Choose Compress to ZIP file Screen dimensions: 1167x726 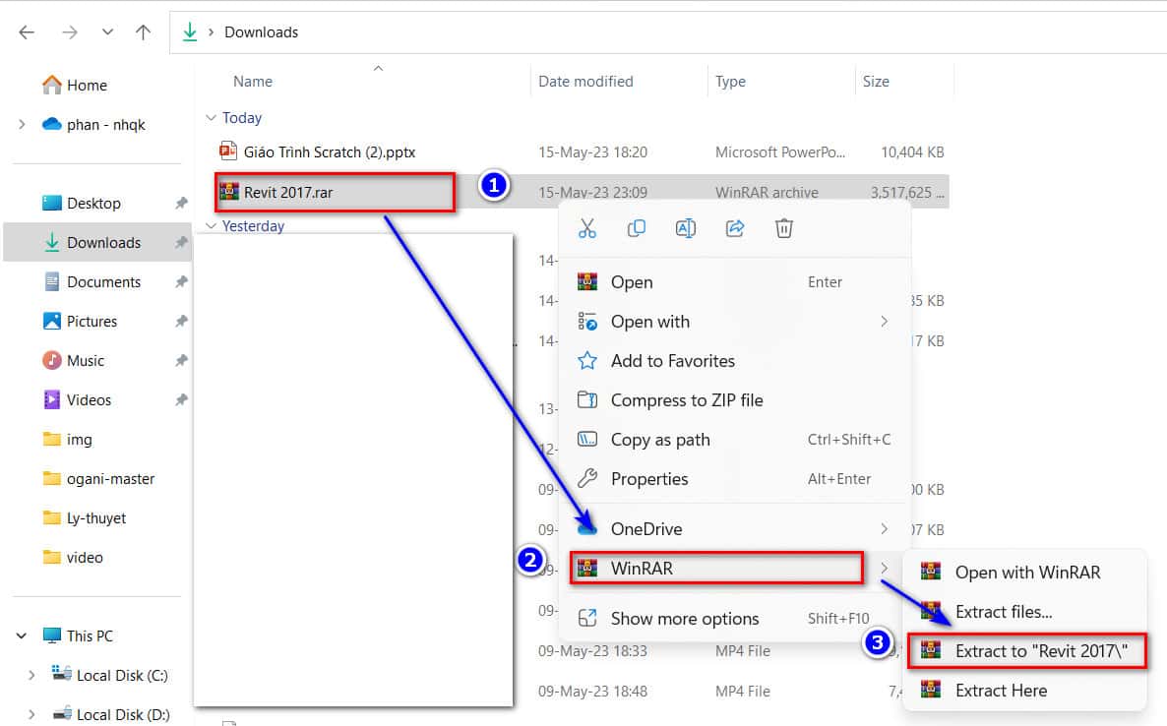(x=735, y=400)
